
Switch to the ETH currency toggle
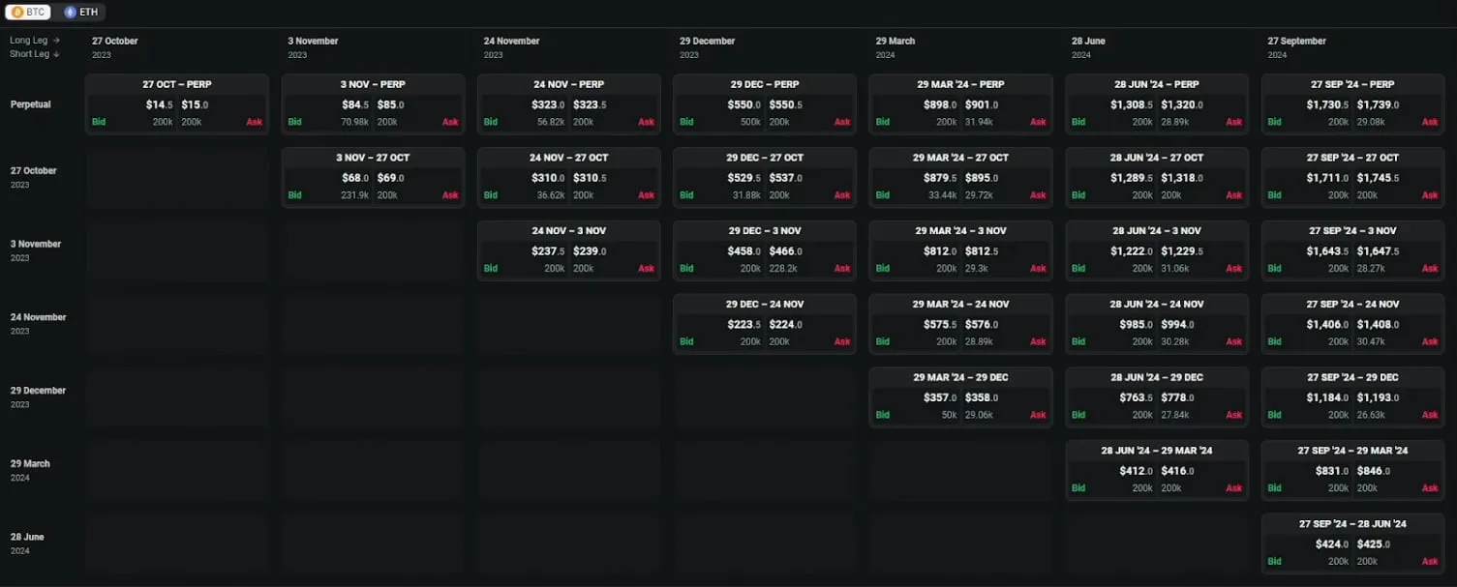(x=79, y=13)
